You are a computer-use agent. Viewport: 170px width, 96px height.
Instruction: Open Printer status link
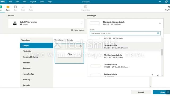tap(78, 30)
